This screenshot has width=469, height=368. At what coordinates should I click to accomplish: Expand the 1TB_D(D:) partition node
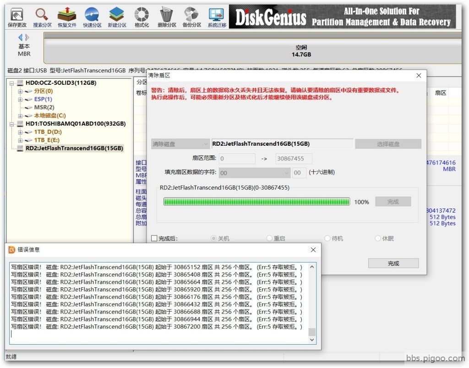pos(20,132)
